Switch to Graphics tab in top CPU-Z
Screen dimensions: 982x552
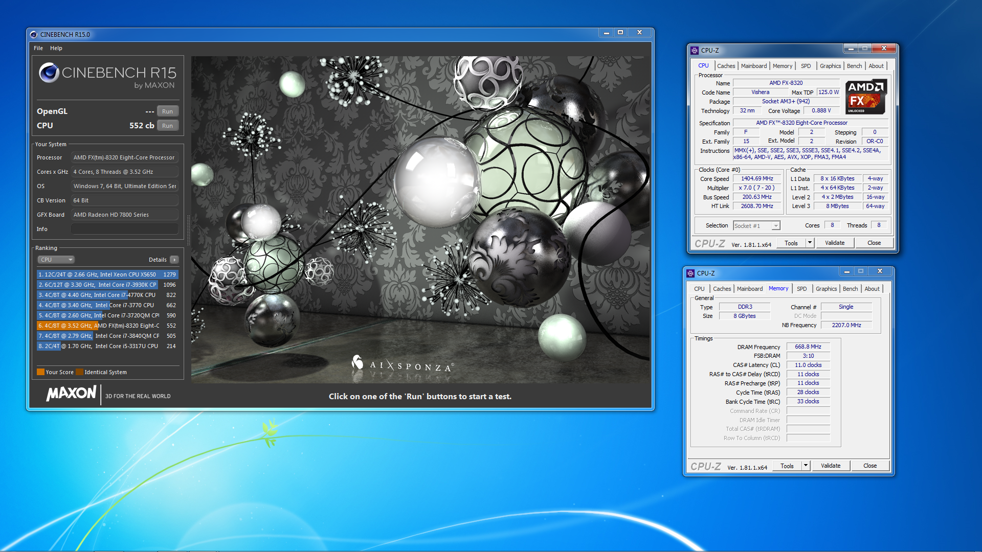click(x=830, y=66)
